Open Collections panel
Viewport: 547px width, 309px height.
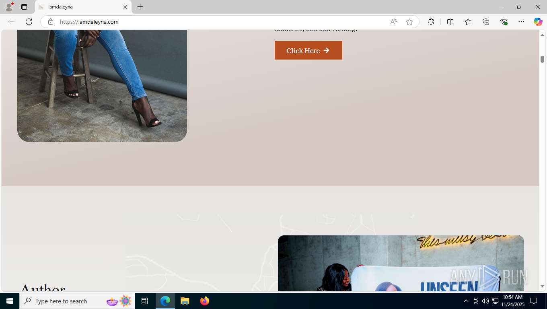coord(486,22)
